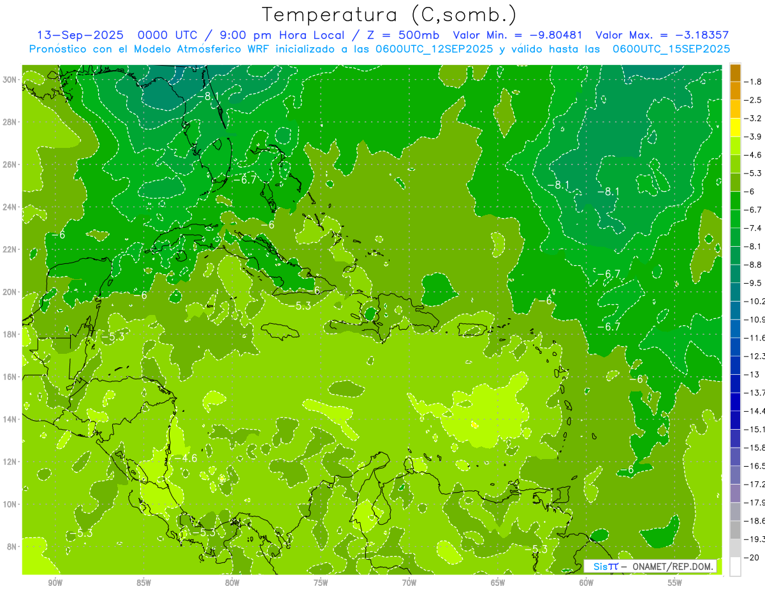Click the '-10.2' color scale label

click(x=755, y=301)
